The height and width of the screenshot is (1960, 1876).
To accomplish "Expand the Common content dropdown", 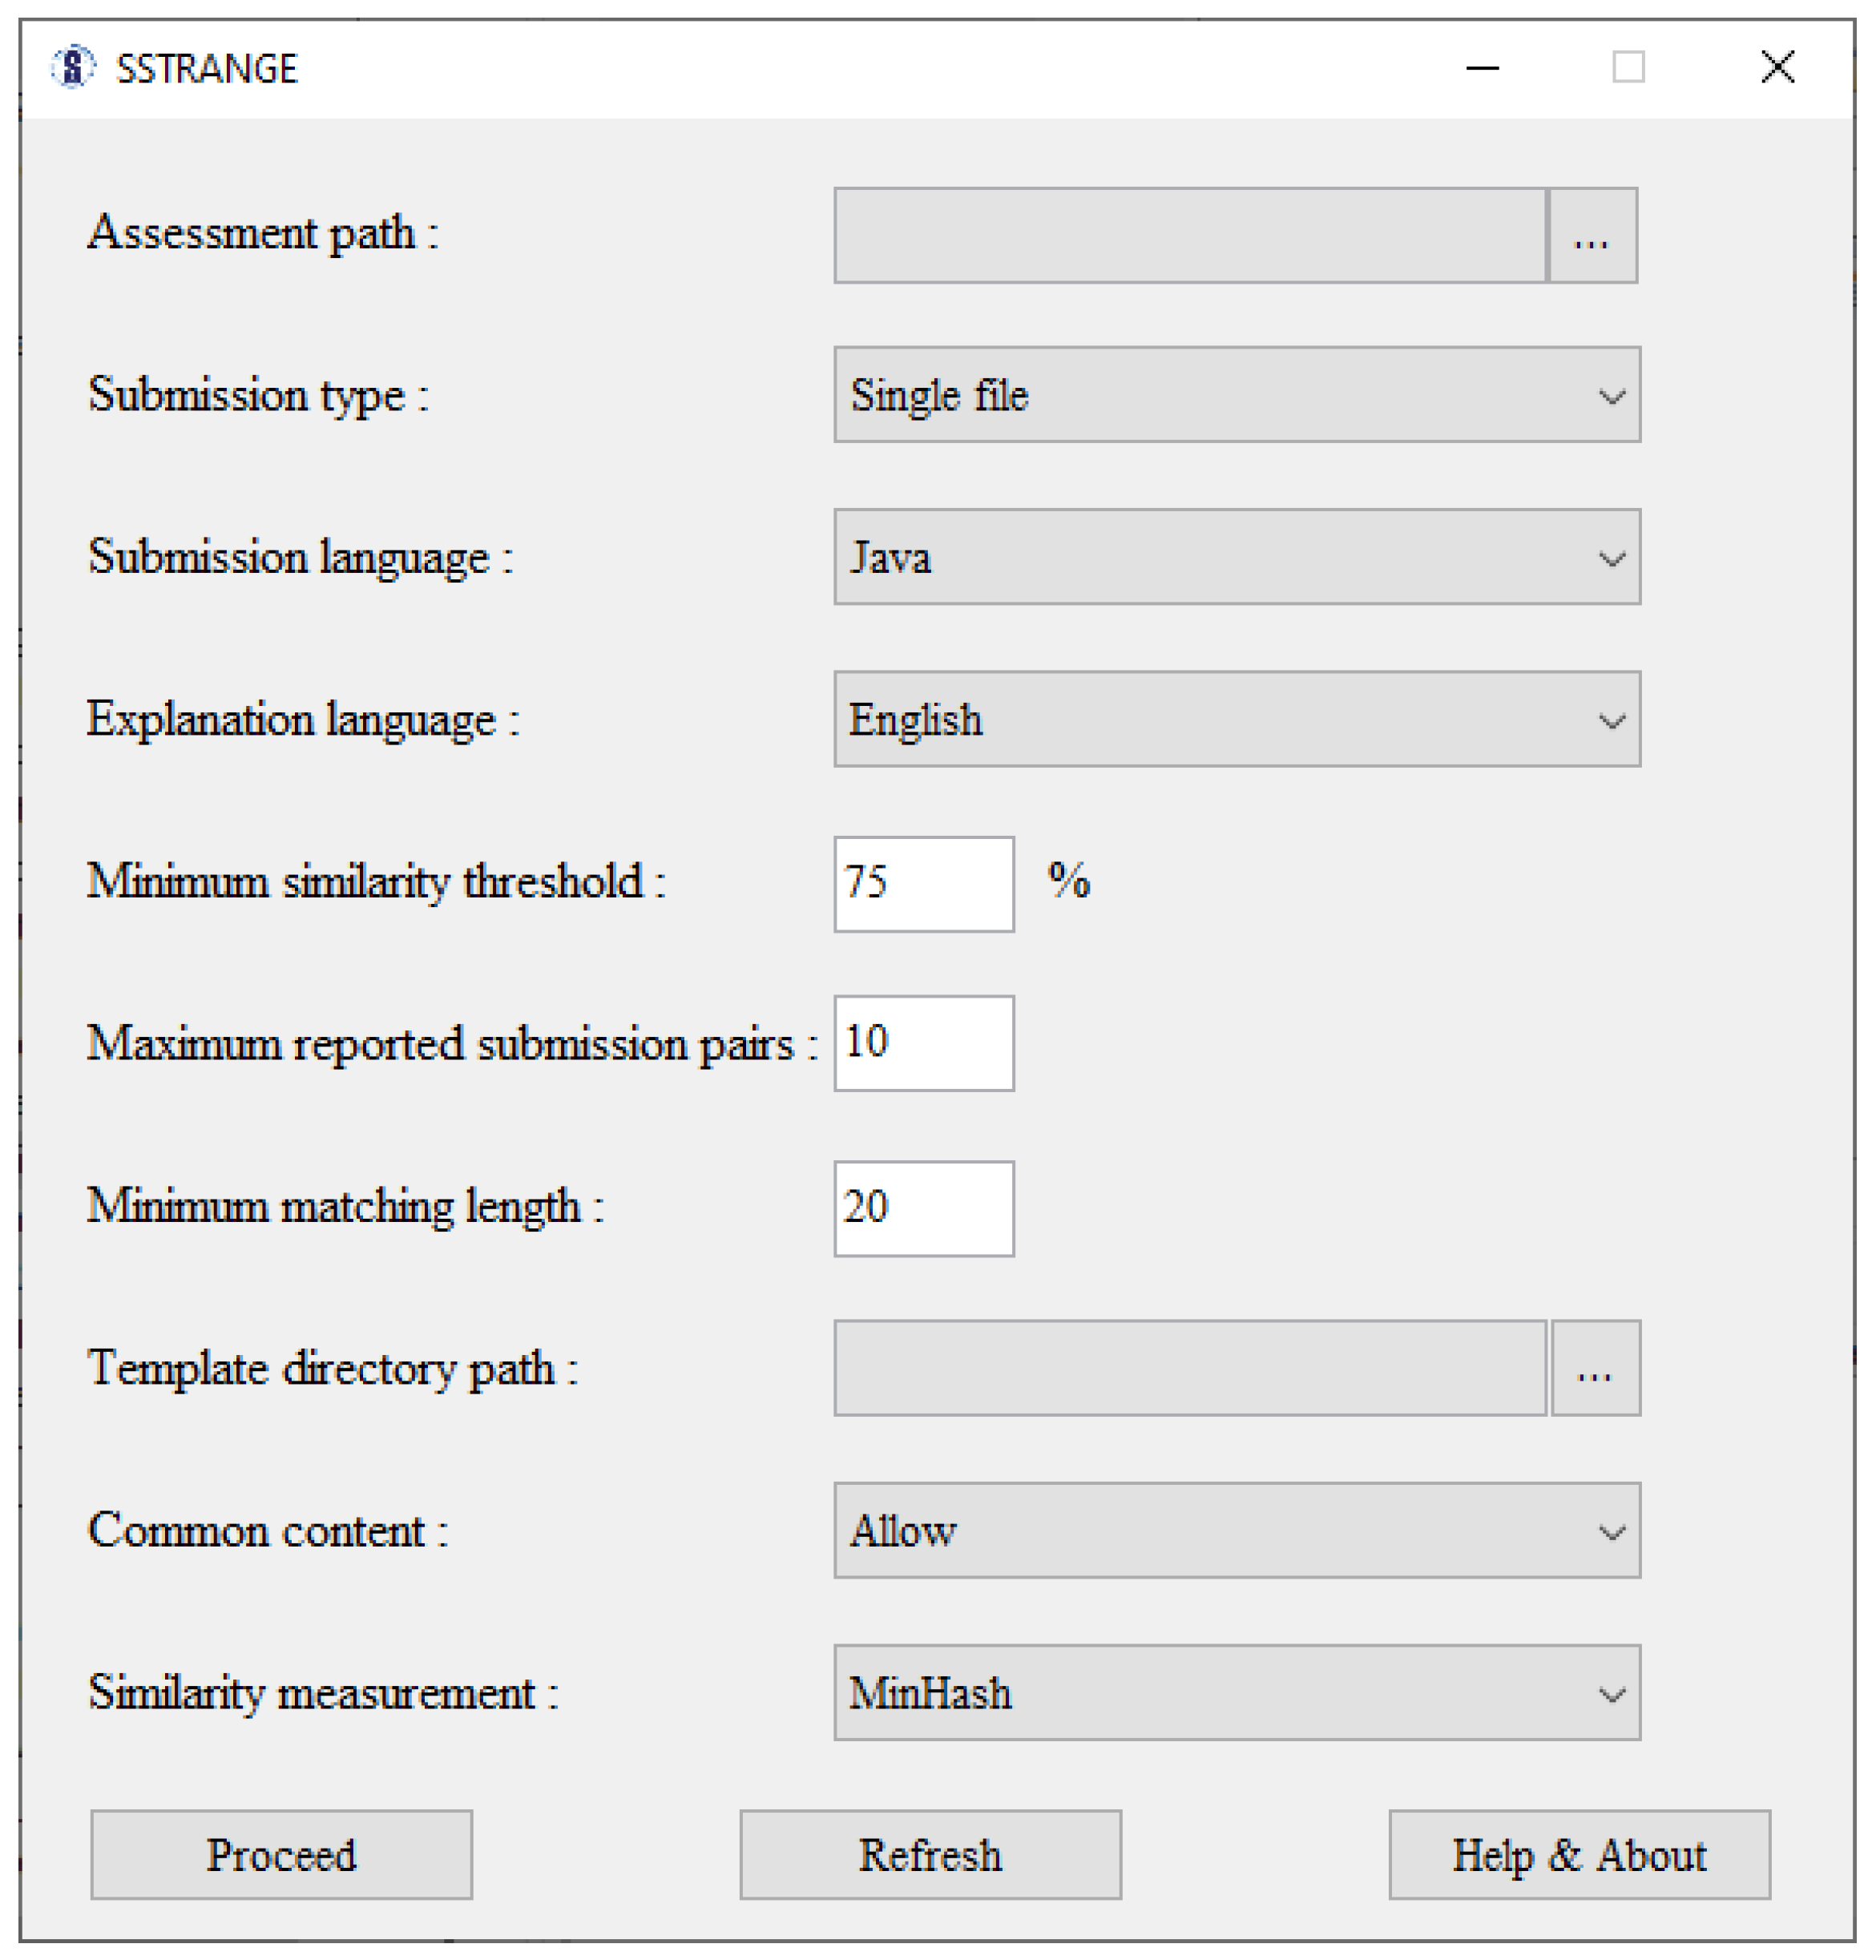I will [x=1236, y=1530].
